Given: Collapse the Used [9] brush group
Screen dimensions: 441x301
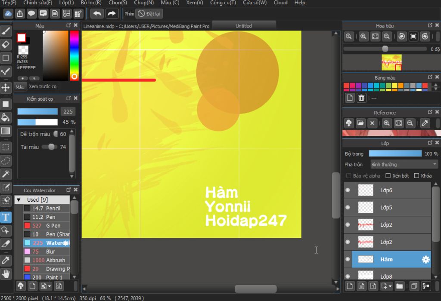Looking at the screenshot, I should (x=19, y=200).
